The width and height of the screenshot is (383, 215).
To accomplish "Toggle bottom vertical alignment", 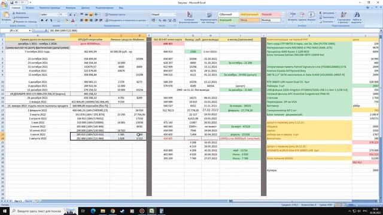I will [x=91, y=14].
